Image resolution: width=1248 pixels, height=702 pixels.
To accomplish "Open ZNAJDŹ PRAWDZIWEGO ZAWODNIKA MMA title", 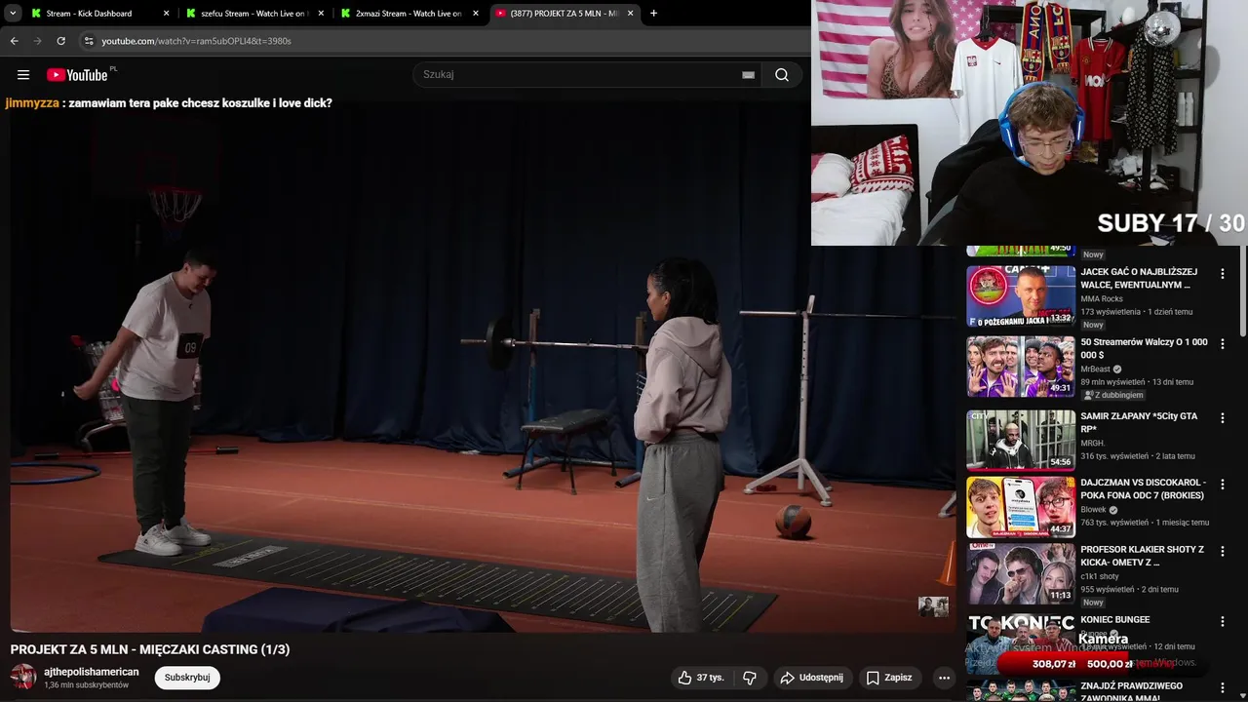I will (1131, 691).
